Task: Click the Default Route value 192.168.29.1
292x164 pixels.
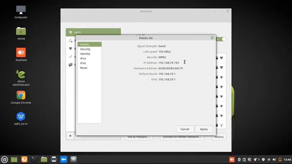Action: click(x=167, y=74)
